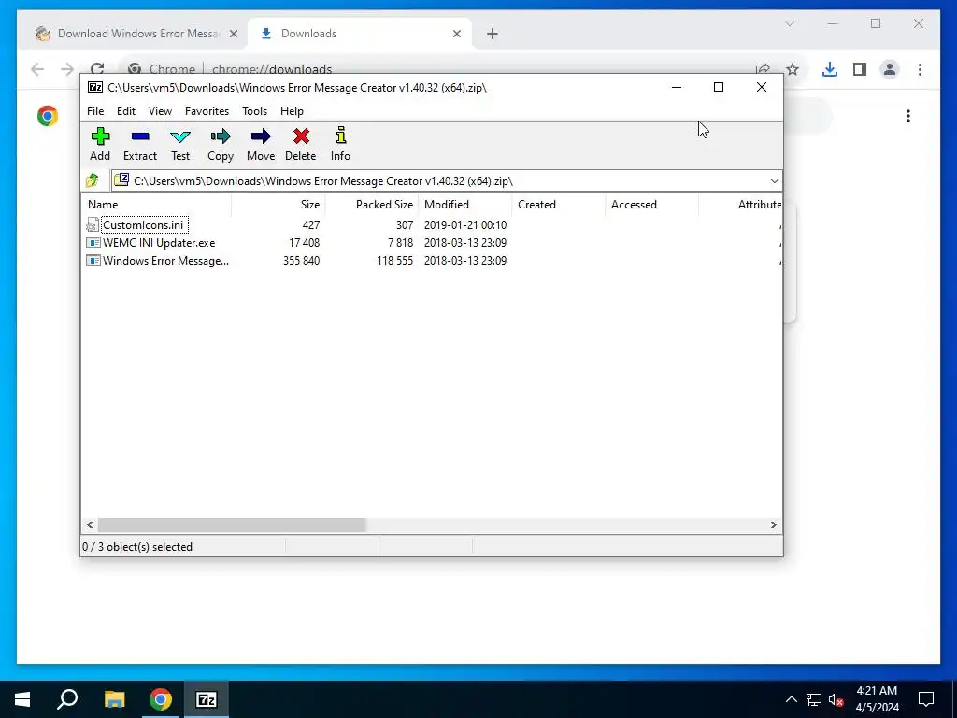Sort by the Created column header

[559, 205]
